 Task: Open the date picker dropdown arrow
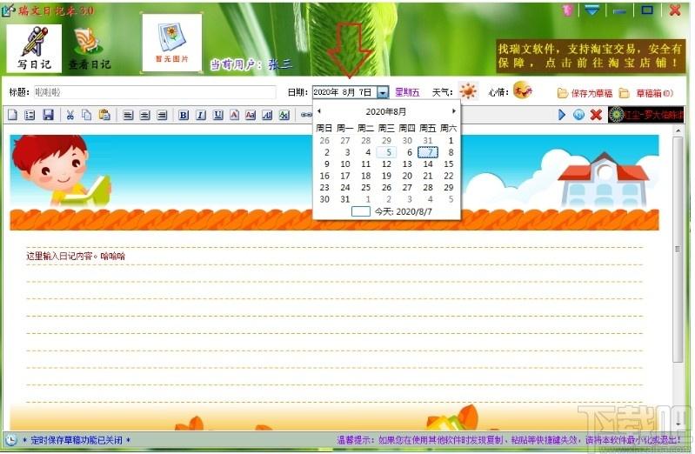point(383,92)
